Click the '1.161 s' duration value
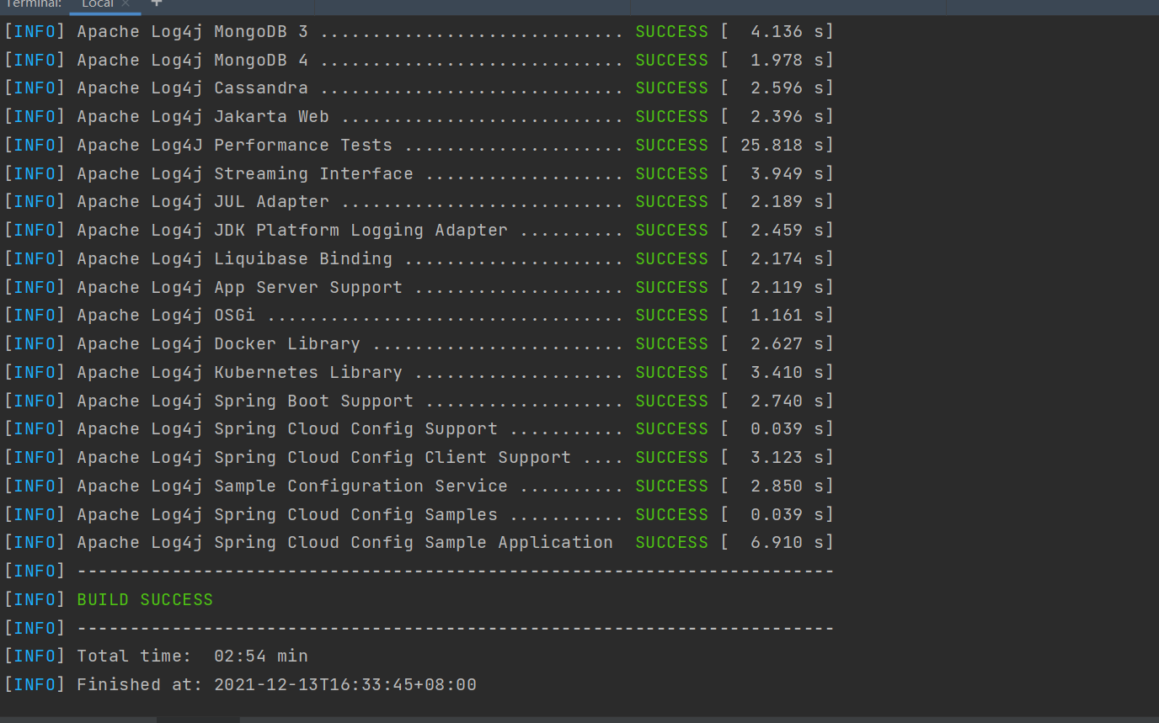Image resolution: width=1159 pixels, height=723 pixels. pyautogui.click(x=787, y=316)
